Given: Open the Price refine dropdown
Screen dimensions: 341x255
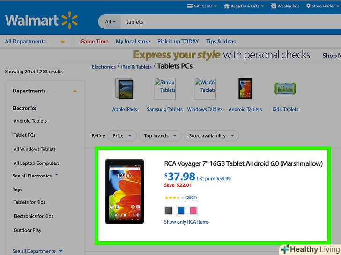Looking at the screenshot, I should pyautogui.click(x=122, y=136).
